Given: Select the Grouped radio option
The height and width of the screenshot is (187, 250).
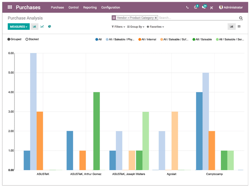Looking at the screenshot, I should pyautogui.click(x=9, y=39).
